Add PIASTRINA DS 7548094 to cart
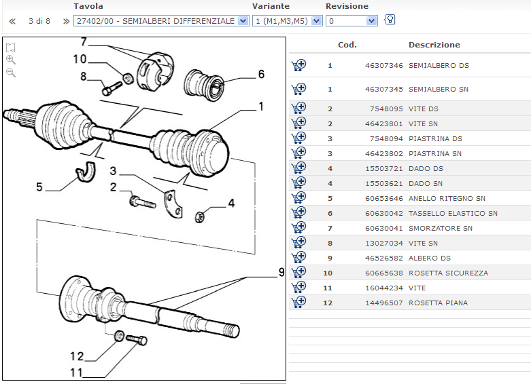The image size is (531, 384). [x=298, y=138]
